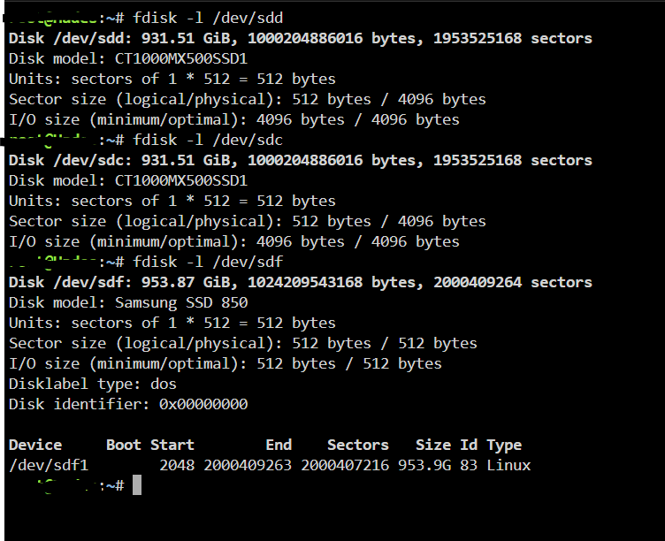Viewport: 665px width, 541px height.
Task: Click the sectors count '2000407216'
Action: (345, 466)
